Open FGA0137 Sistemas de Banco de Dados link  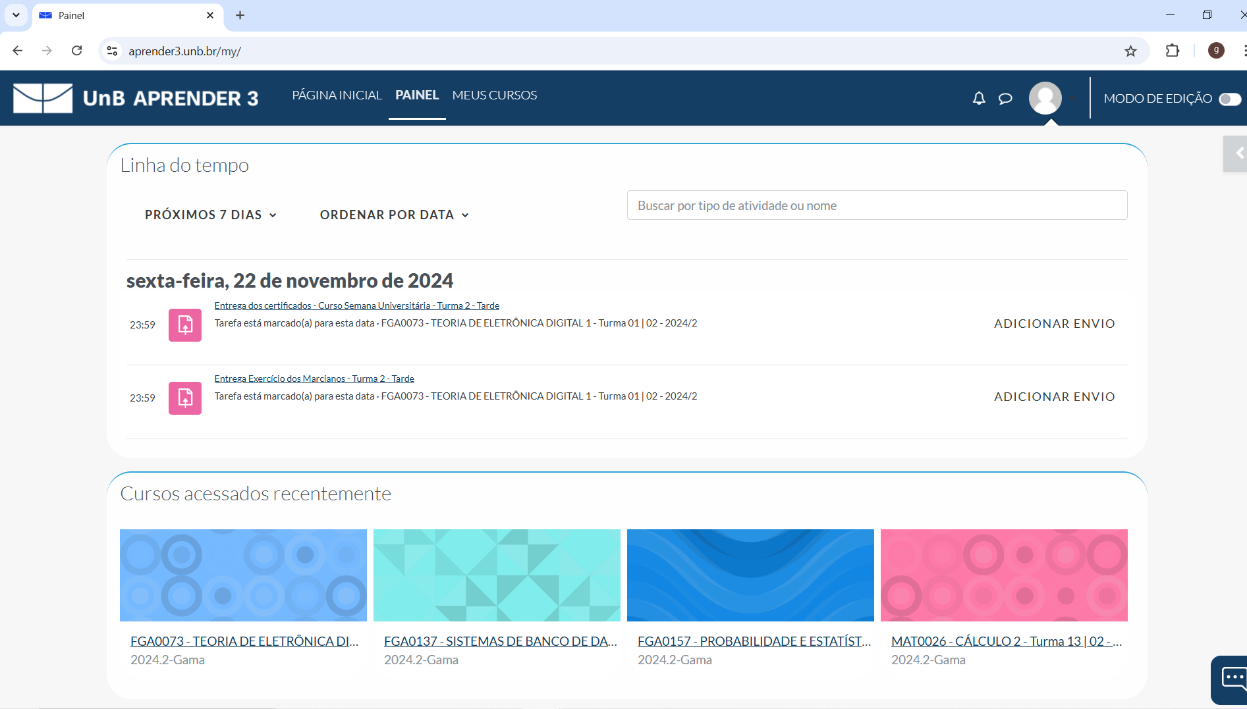click(x=501, y=641)
